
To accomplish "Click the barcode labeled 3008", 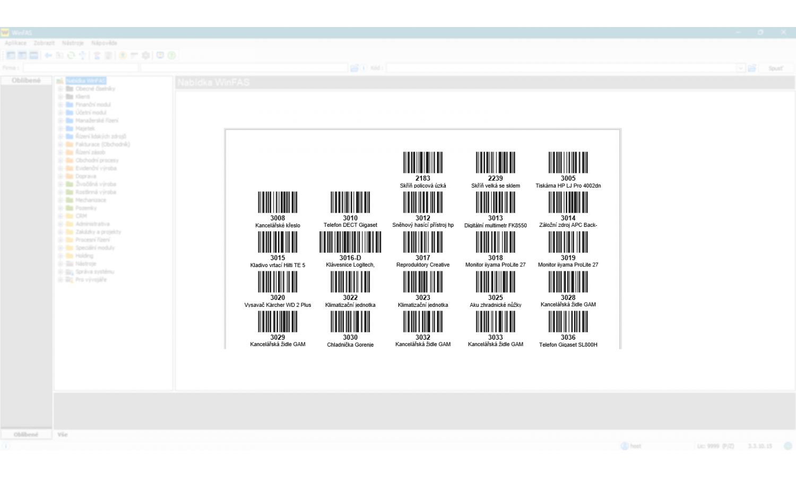I will point(278,202).
